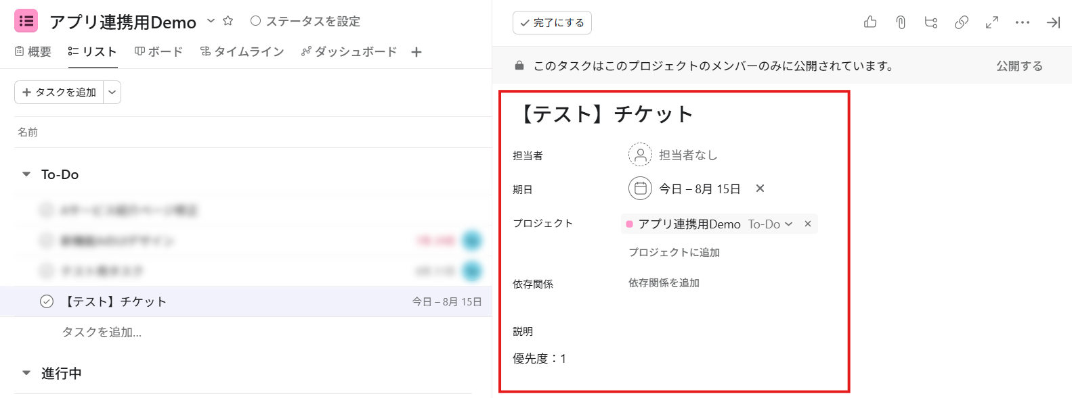
Task: Set project status via ステータスを設定
Action: [305, 21]
